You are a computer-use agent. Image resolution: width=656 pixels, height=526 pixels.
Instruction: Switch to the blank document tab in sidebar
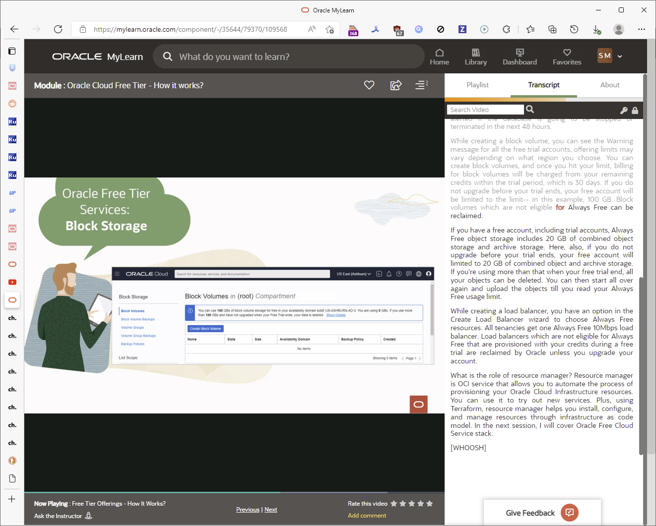tap(12, 478)
